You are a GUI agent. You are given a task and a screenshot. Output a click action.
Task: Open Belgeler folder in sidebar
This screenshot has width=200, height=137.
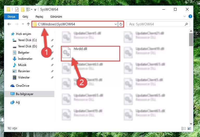(x=21, y=53)
